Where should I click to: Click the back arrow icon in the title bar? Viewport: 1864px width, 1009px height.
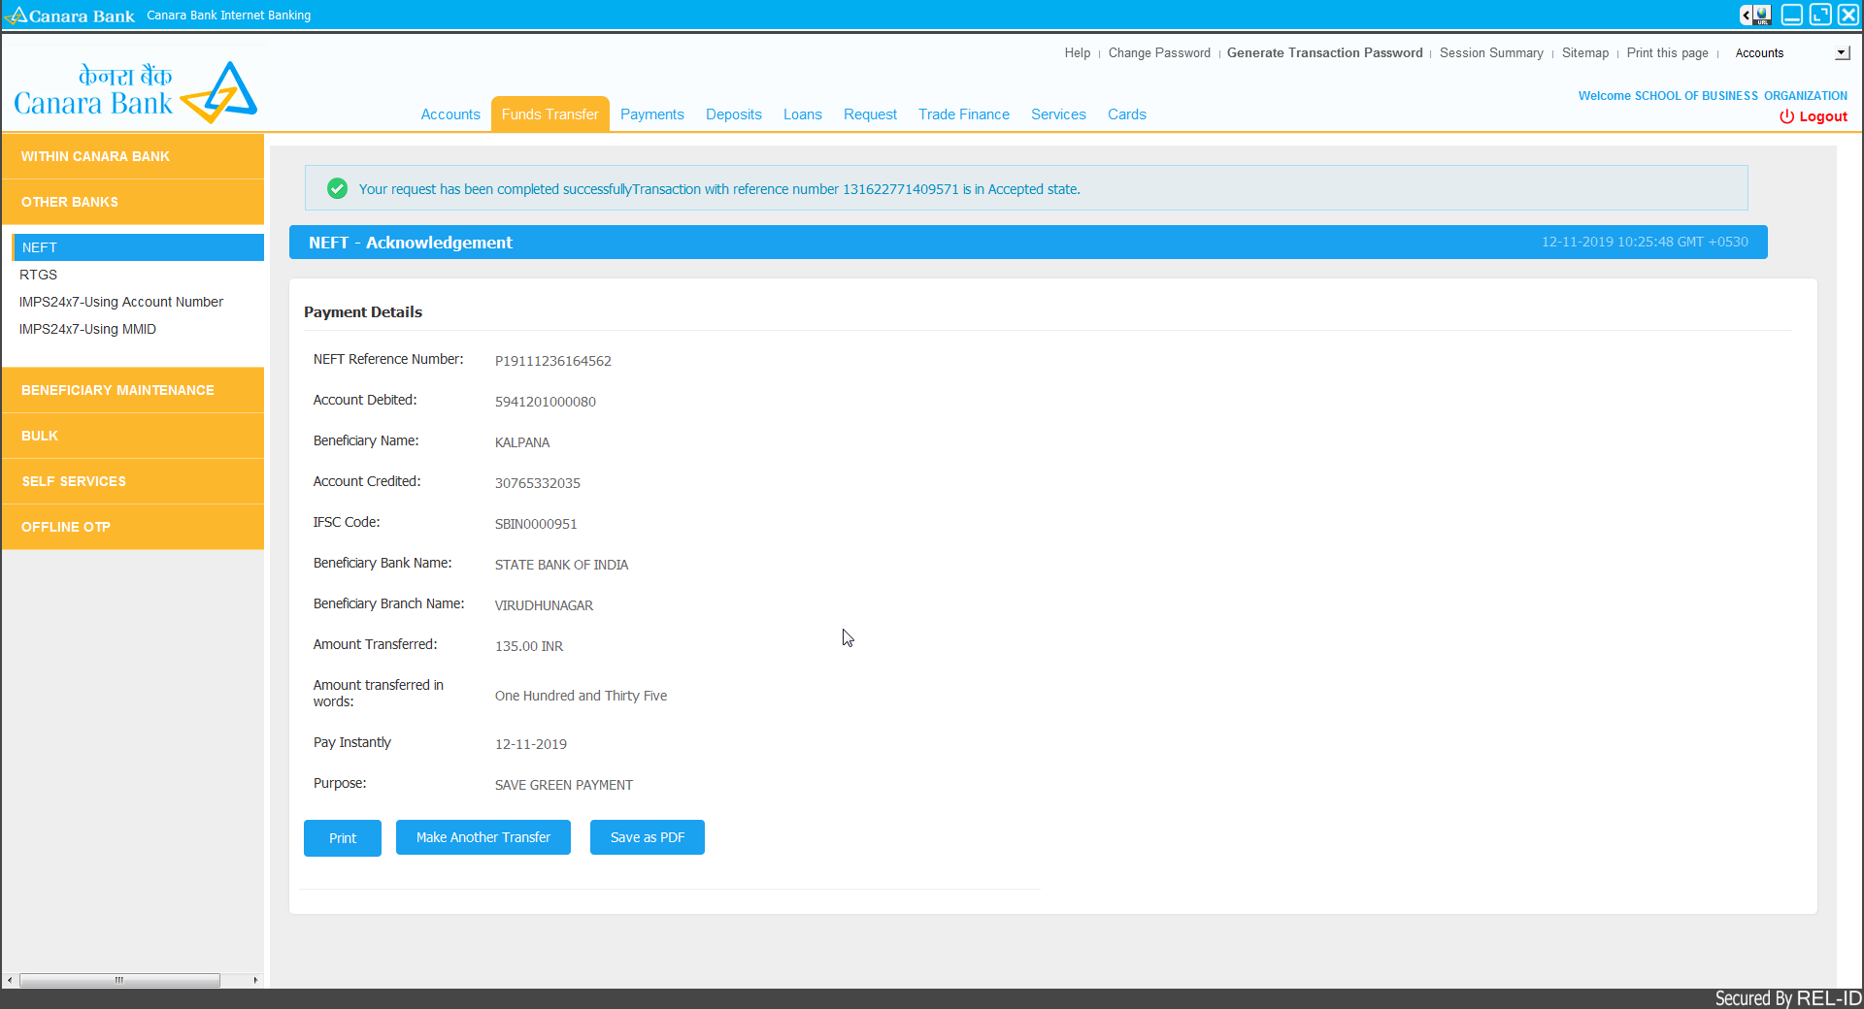click(1747, 15)
